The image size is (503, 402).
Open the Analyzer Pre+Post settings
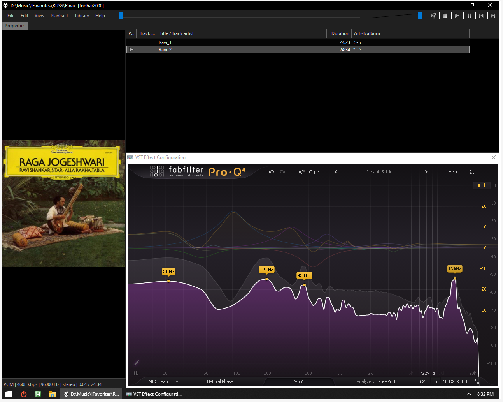(x=387, y=381)
